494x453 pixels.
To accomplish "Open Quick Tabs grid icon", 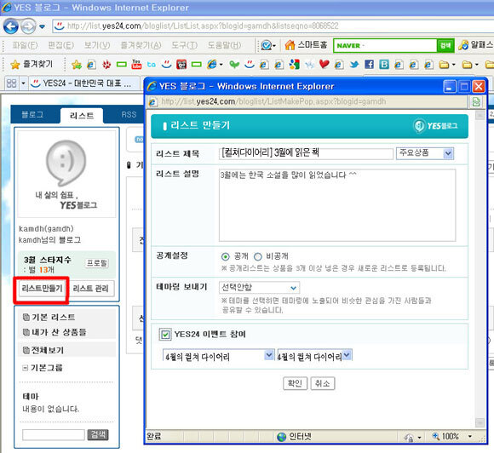I will (11, 83).
